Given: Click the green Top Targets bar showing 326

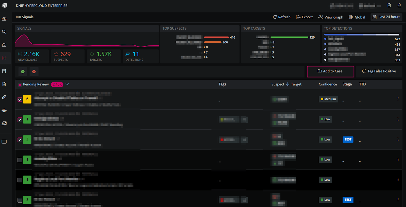Looking at the screenshot, I should [x=289, y=37].
